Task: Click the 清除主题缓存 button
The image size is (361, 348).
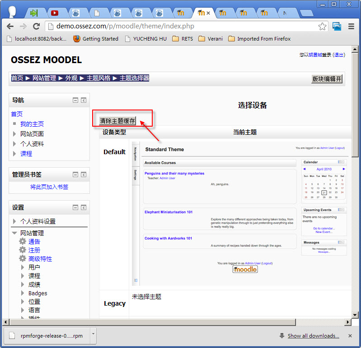Action: click(117, 121)
